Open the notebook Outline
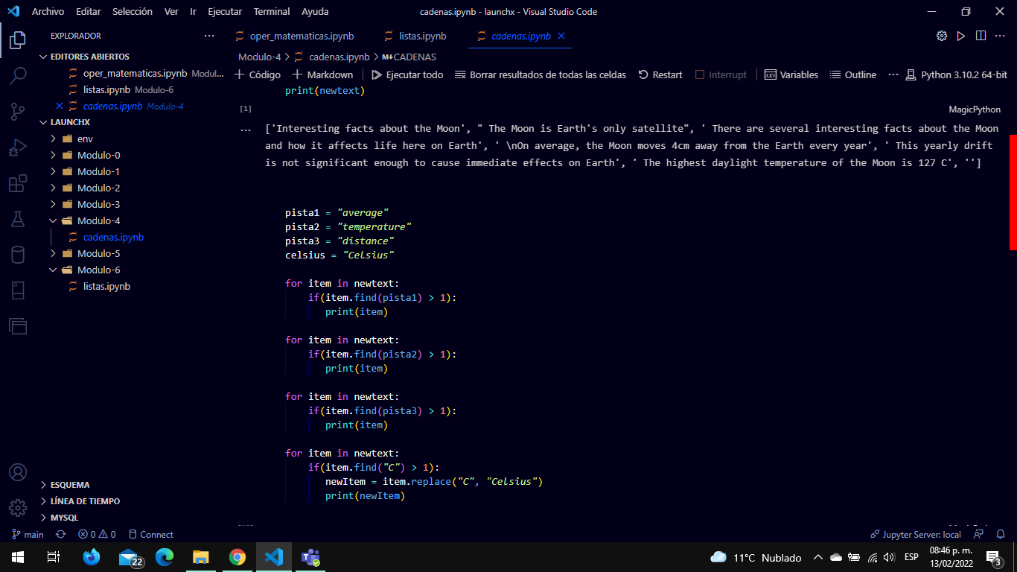This screenshot has width=1017, height=572. 853,74
